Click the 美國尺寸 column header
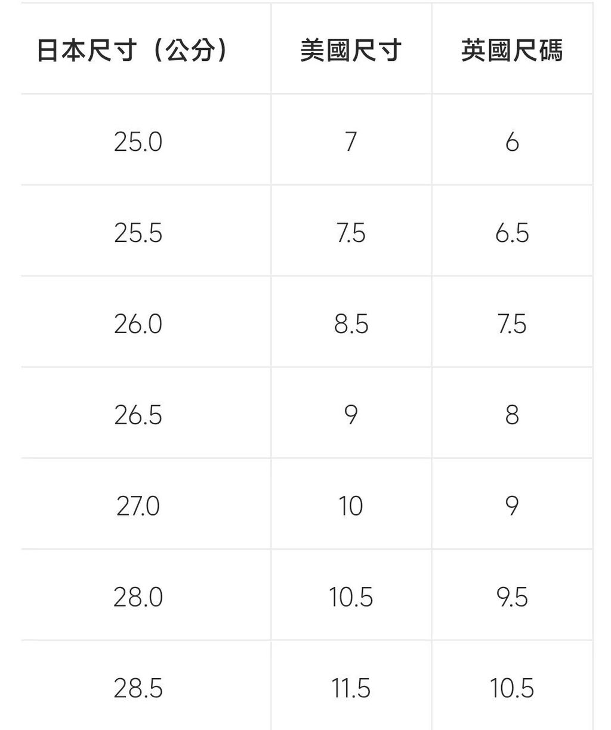The height and width of the screenshot is (730, 611). click(351, 51)
